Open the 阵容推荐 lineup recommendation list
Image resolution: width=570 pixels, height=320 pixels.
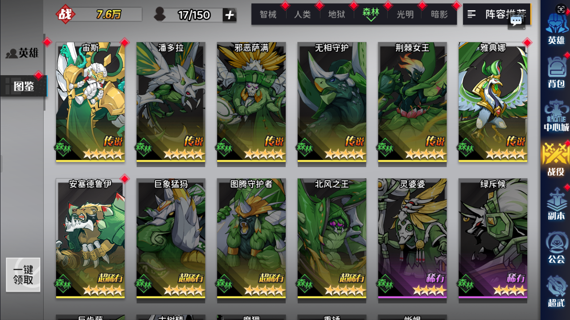[497, 14]
